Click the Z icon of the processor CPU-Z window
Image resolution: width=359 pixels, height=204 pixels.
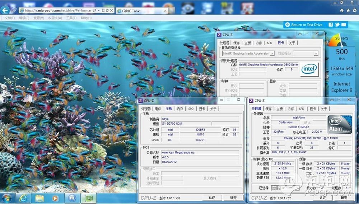[x=251, y=101]
